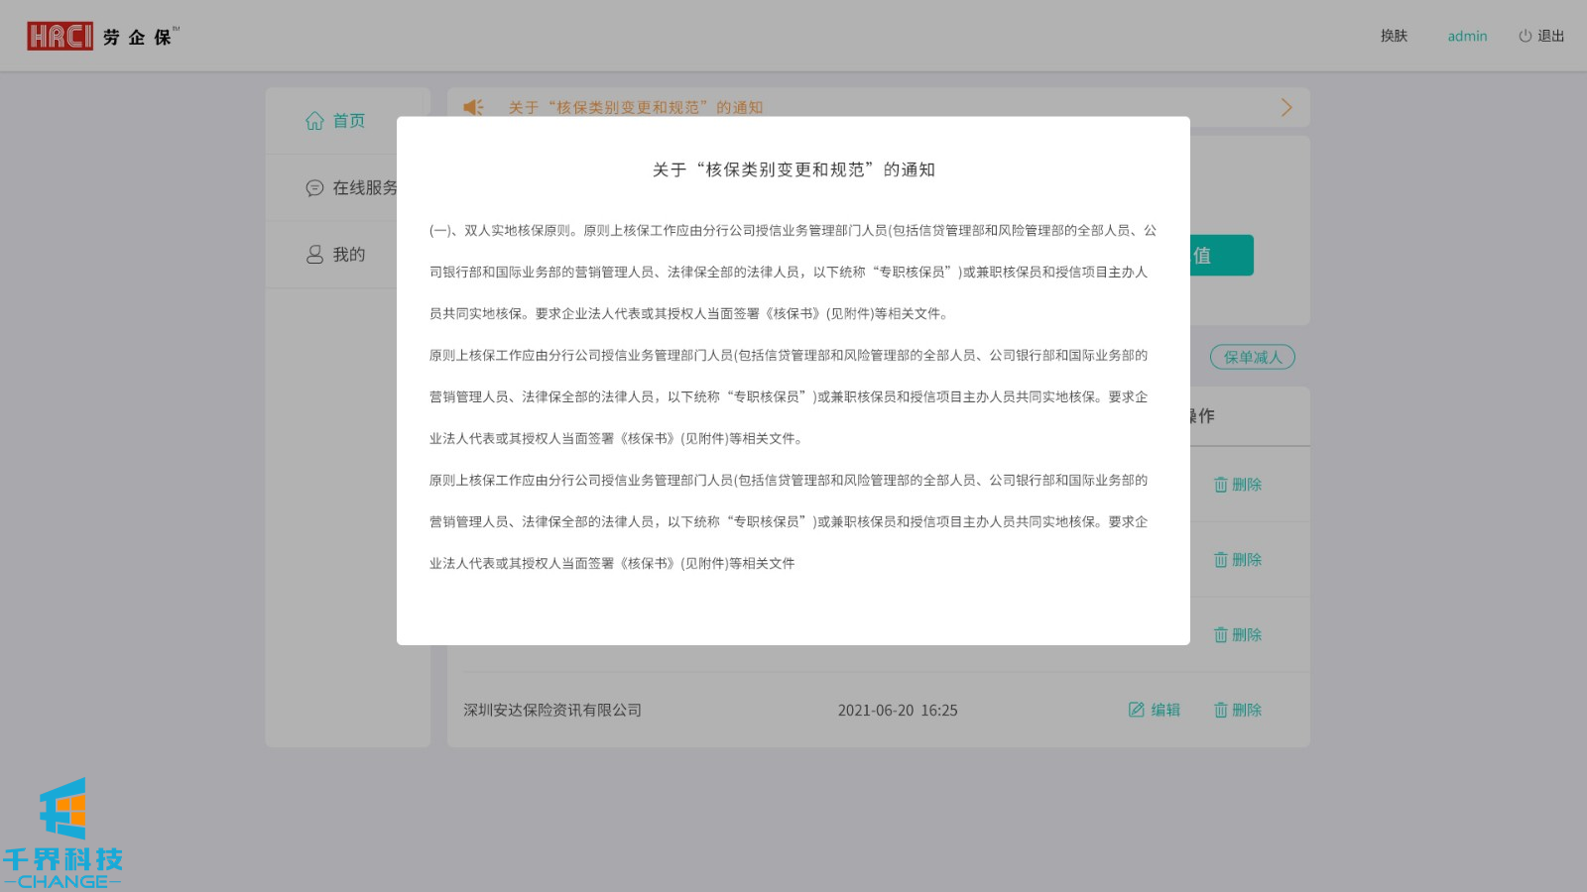Click the orange speaker announcement icon
This screenshot has height=892, width=1587.
pyautogui.click(x=473, y=107)
